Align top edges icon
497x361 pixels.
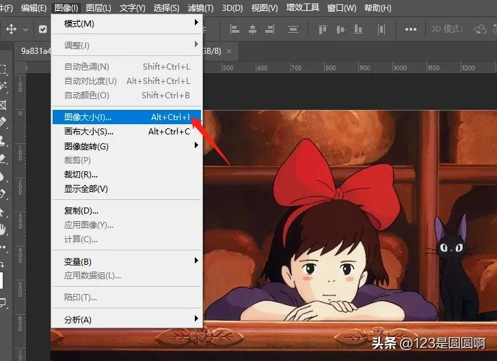point(323,29)
